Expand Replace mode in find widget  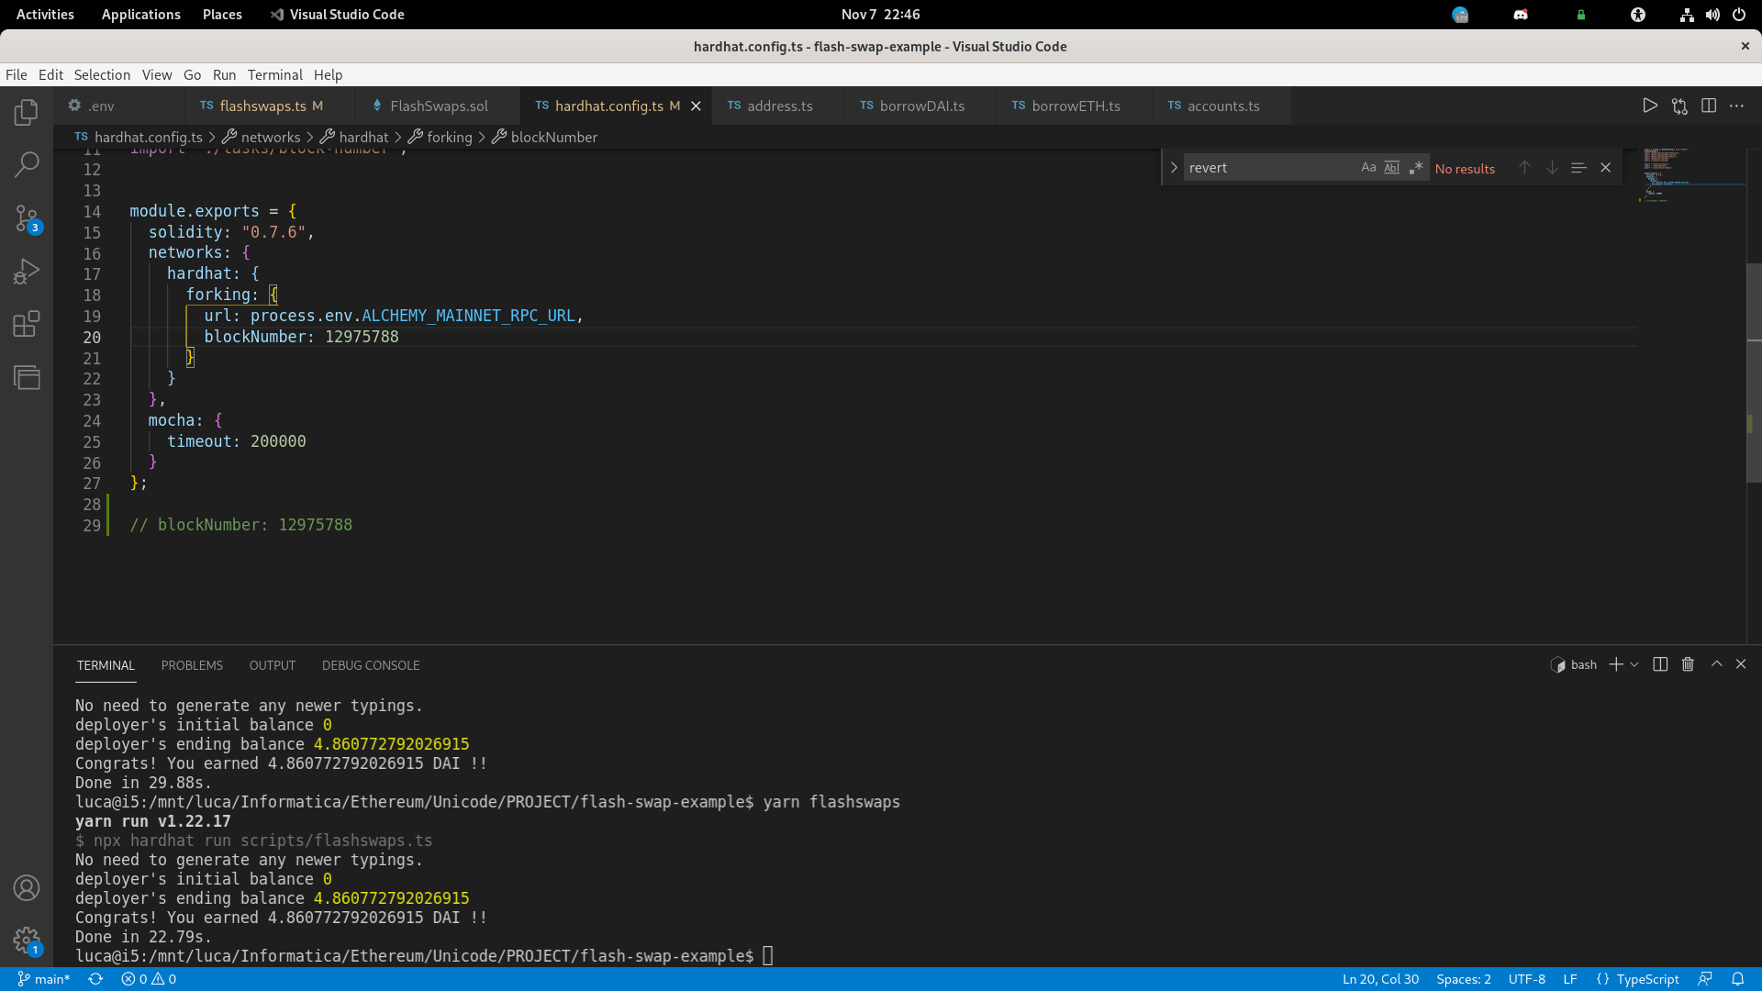(1174, 168)
